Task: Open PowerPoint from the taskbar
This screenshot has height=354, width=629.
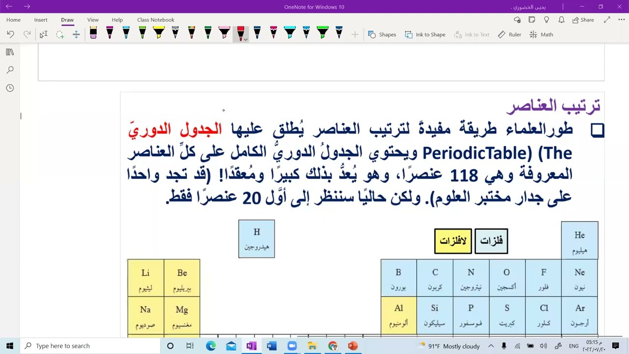Action: (352, 346)
